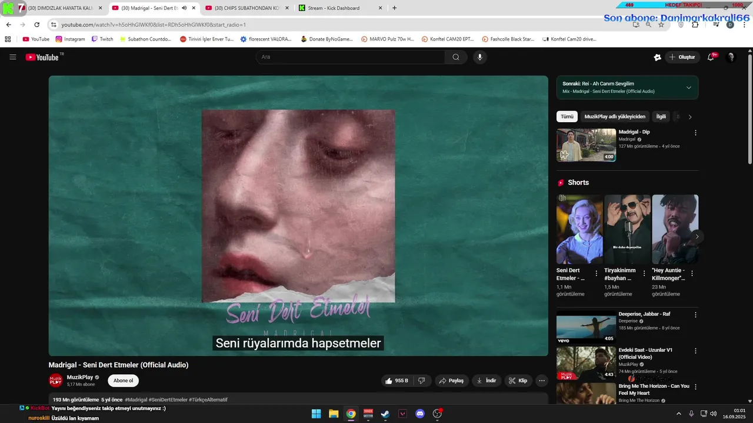Click Abone ol subscribe button

point(123,381)
